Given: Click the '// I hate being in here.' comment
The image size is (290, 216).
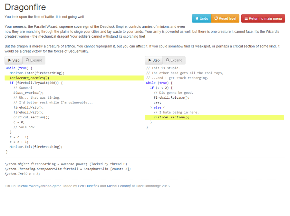Looking at the screenshot, I should 176,112.
